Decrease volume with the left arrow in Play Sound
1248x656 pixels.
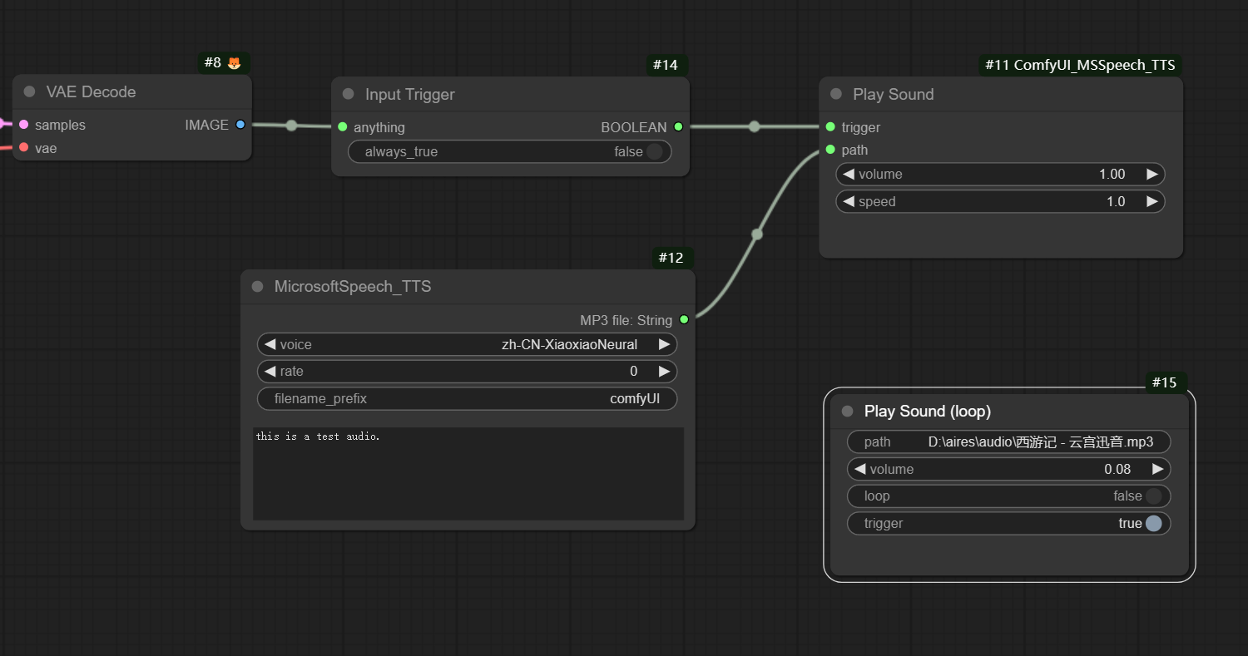pyautogui.click(x=848, y=174)
